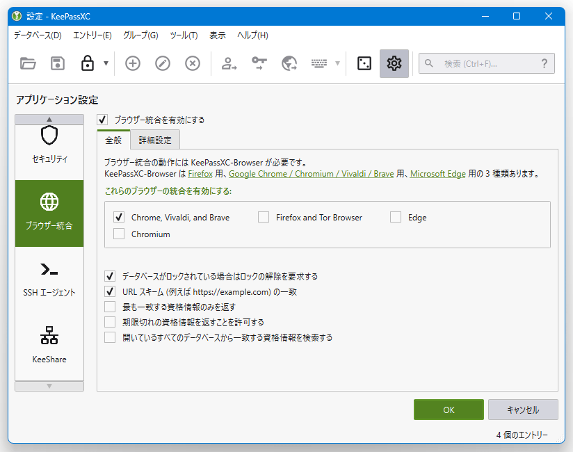Screen dimensions: 573x452
Task: Add new entry plus-circle icon
Action: [133, 63]
